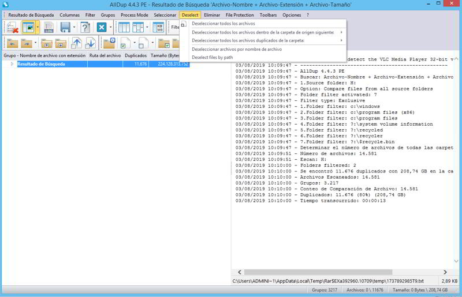The width and height of the screenshot is (462, 297).
Task: Select Deselect files by path
Action: point(212,57)
